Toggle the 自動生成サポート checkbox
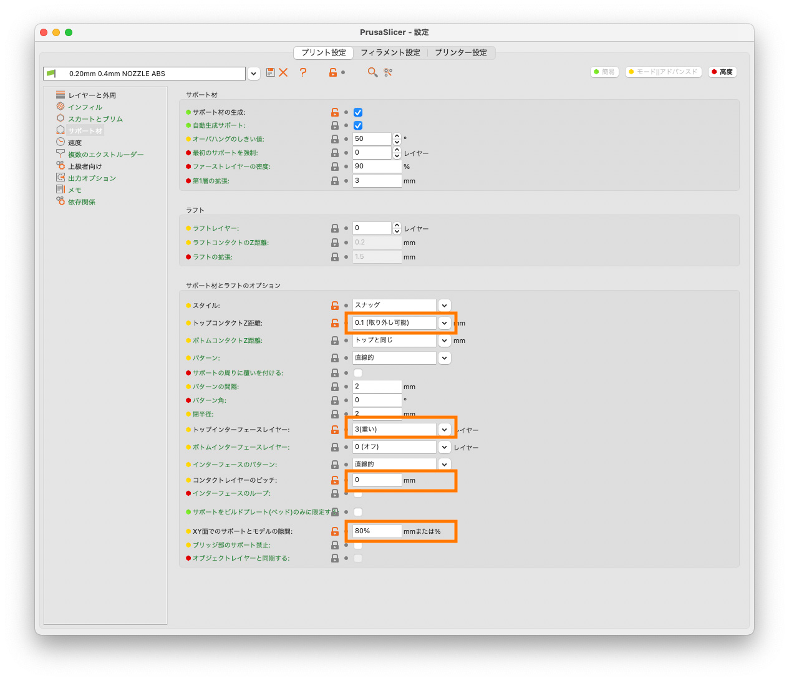Viewport: 789px width, 681px height. pyautogui.click(x=358, y=125)
